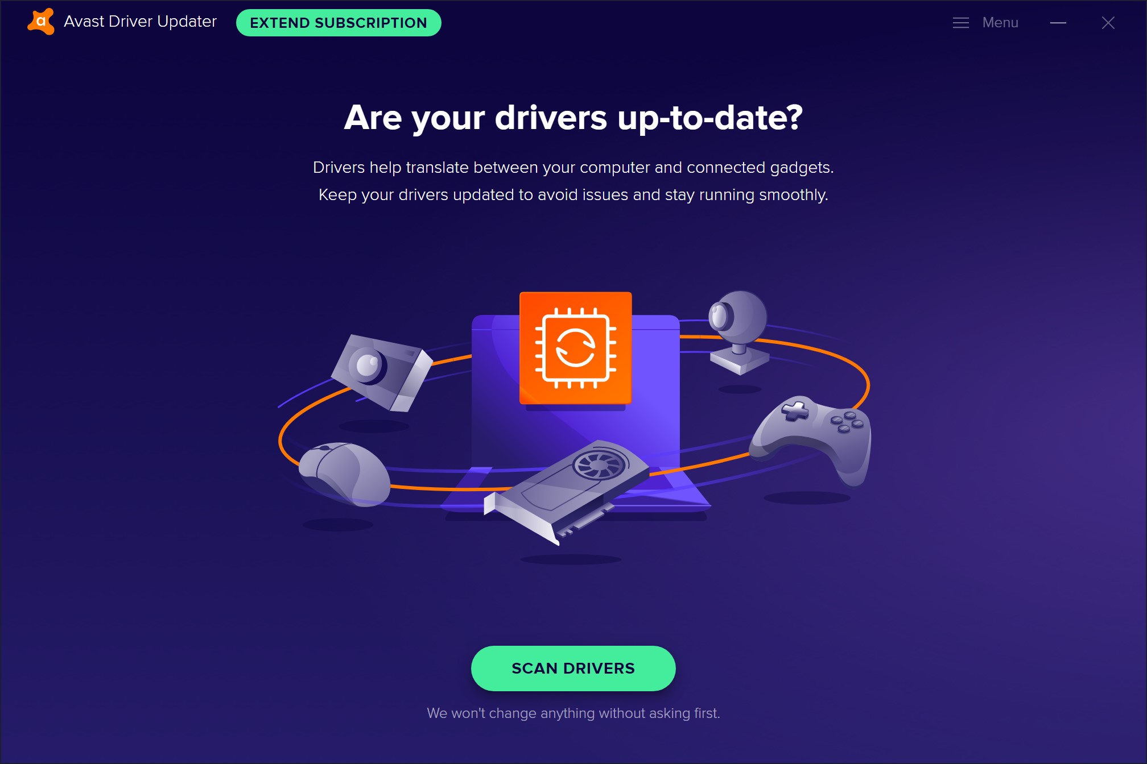Screen dimensions: 1147x764
Task: Click the EXTEND SUBSCRIPTION button
Action: (339, 23)
